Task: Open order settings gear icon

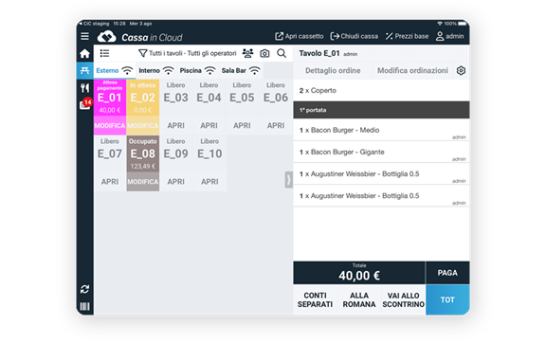Action: [x=461, y=71]
